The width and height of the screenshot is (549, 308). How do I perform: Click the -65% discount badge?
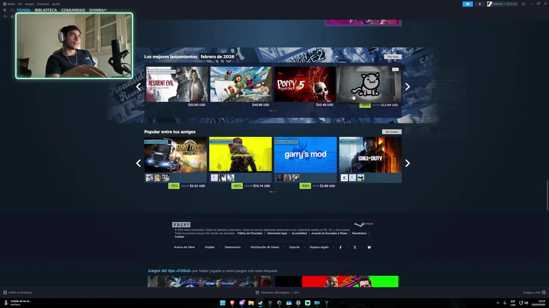pos(237,186)
